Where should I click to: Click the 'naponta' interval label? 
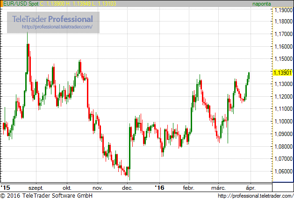pyautogui.click(x=262, y=4)
